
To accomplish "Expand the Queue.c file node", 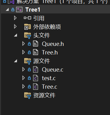I will 24,69.
